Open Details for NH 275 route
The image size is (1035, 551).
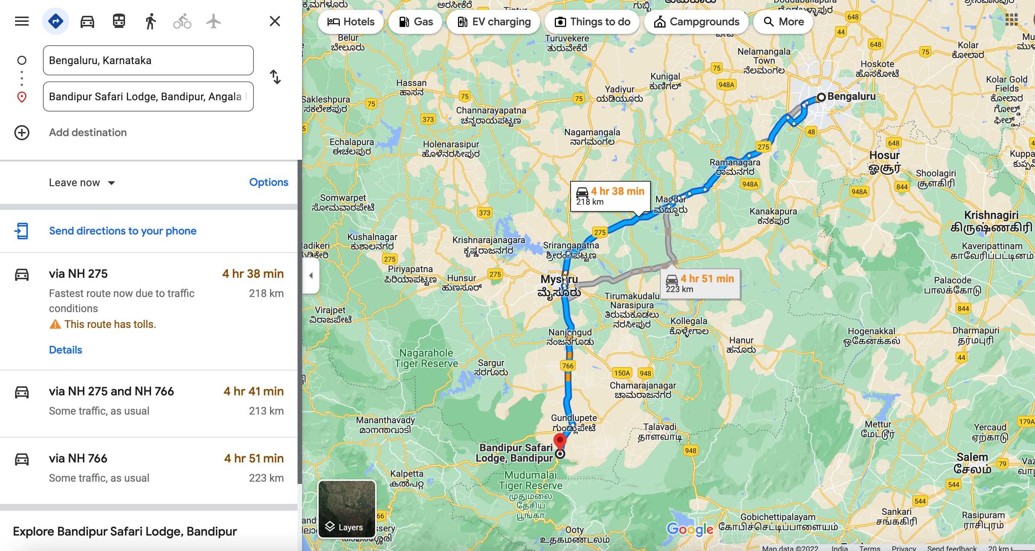(x=66, y=350)
